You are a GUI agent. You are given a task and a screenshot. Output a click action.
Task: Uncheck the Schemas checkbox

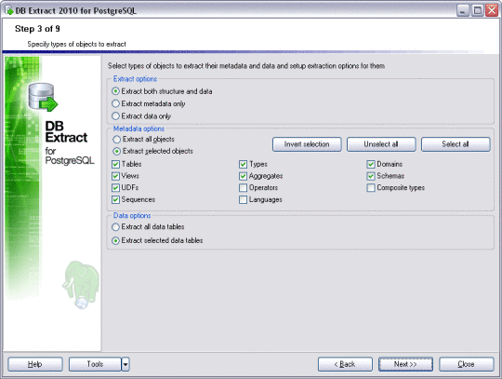coord(371,176)
